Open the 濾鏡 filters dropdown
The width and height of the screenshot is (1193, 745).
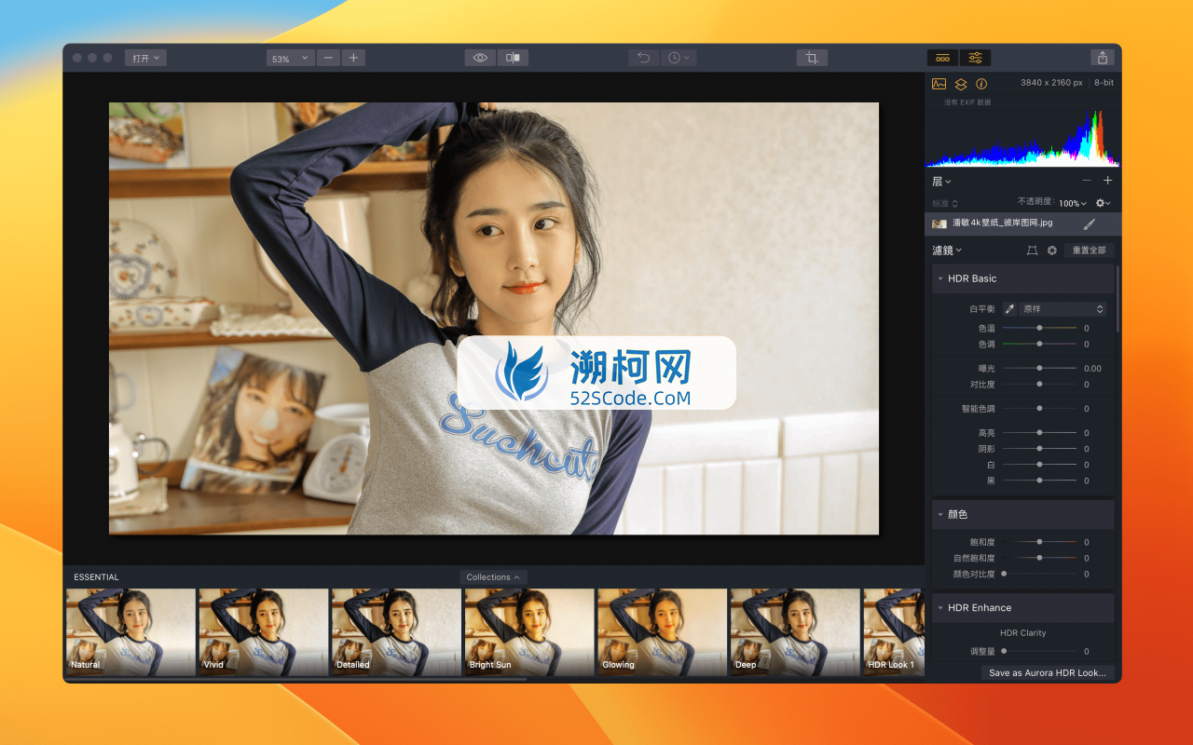947,251
